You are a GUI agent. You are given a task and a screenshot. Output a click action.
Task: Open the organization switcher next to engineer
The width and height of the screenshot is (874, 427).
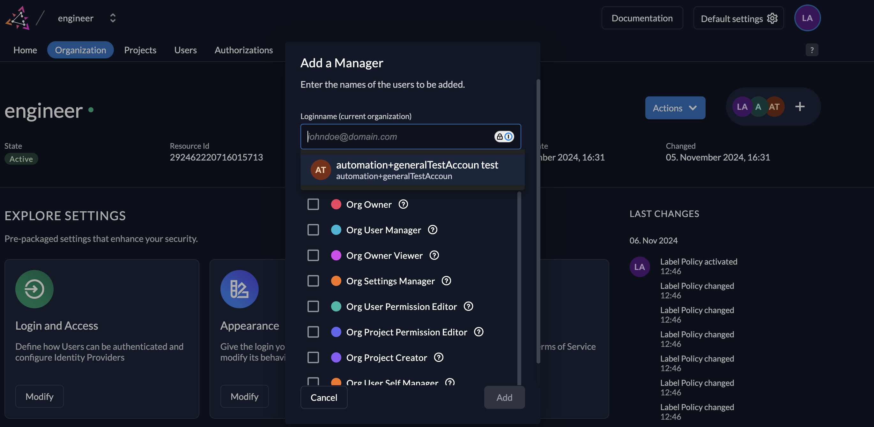[x=113, y=18]
